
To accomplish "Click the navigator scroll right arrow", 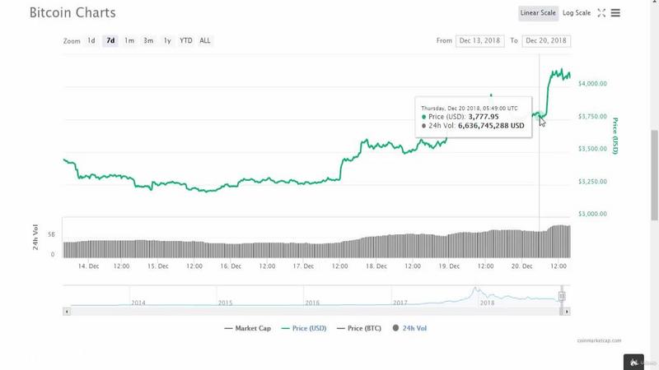I will [x=567, y=312].
